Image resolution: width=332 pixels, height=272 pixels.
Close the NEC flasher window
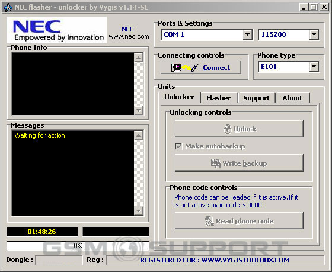tap(324, 8)
